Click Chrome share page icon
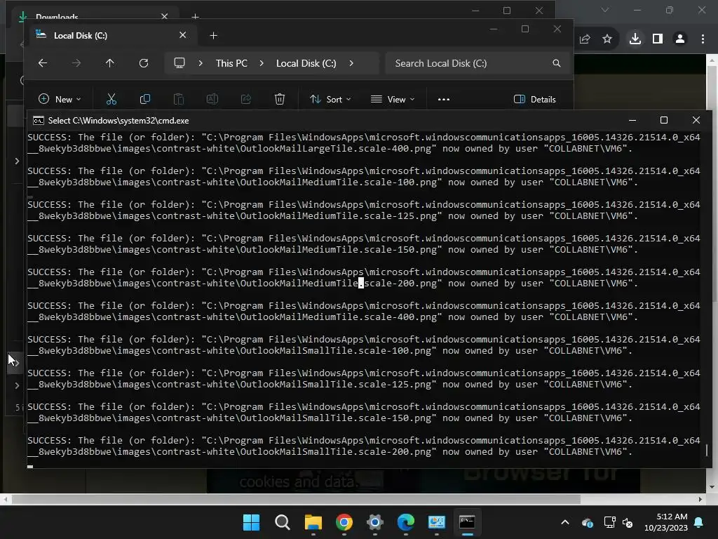 pos(585,39)
